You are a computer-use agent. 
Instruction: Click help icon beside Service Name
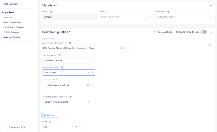[60, 55]
